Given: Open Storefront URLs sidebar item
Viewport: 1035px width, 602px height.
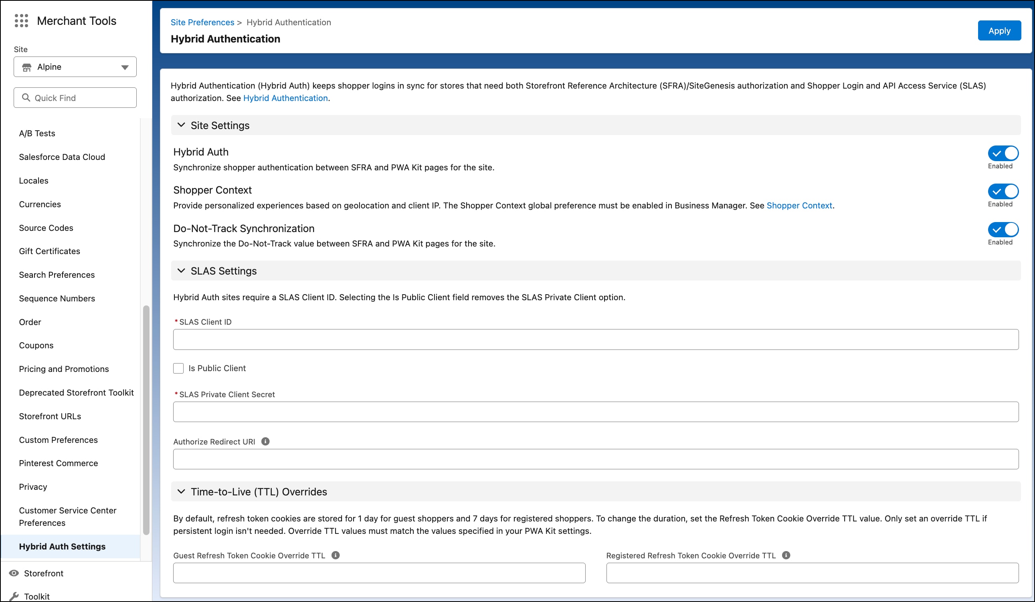Looking at the screenshot, I should coord(50,416).
